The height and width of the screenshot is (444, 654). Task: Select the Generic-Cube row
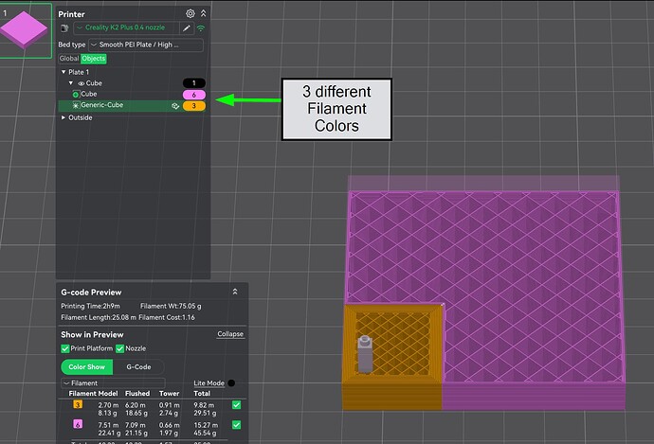pyautogui.click(x=132, y=106)
